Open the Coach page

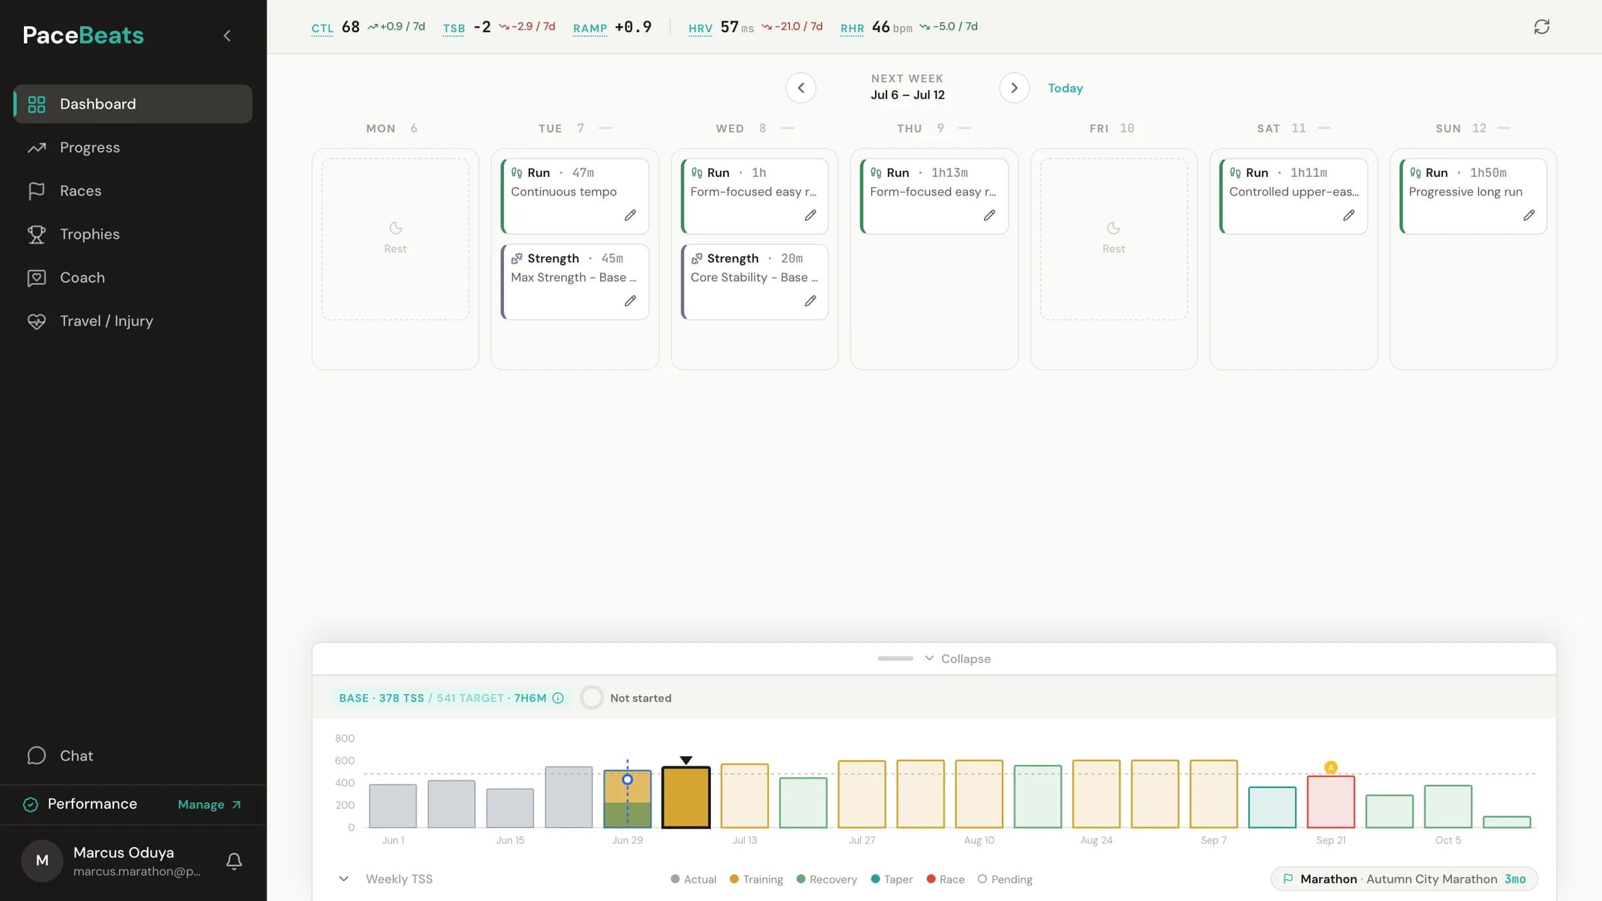[133, 277]
